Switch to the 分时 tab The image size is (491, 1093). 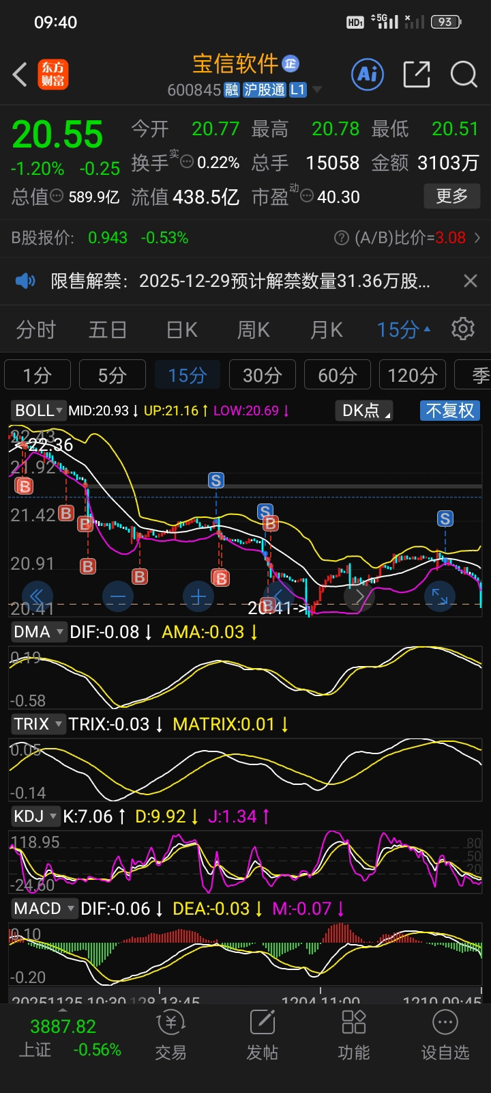pyautogui.click(x=36, y=330)
